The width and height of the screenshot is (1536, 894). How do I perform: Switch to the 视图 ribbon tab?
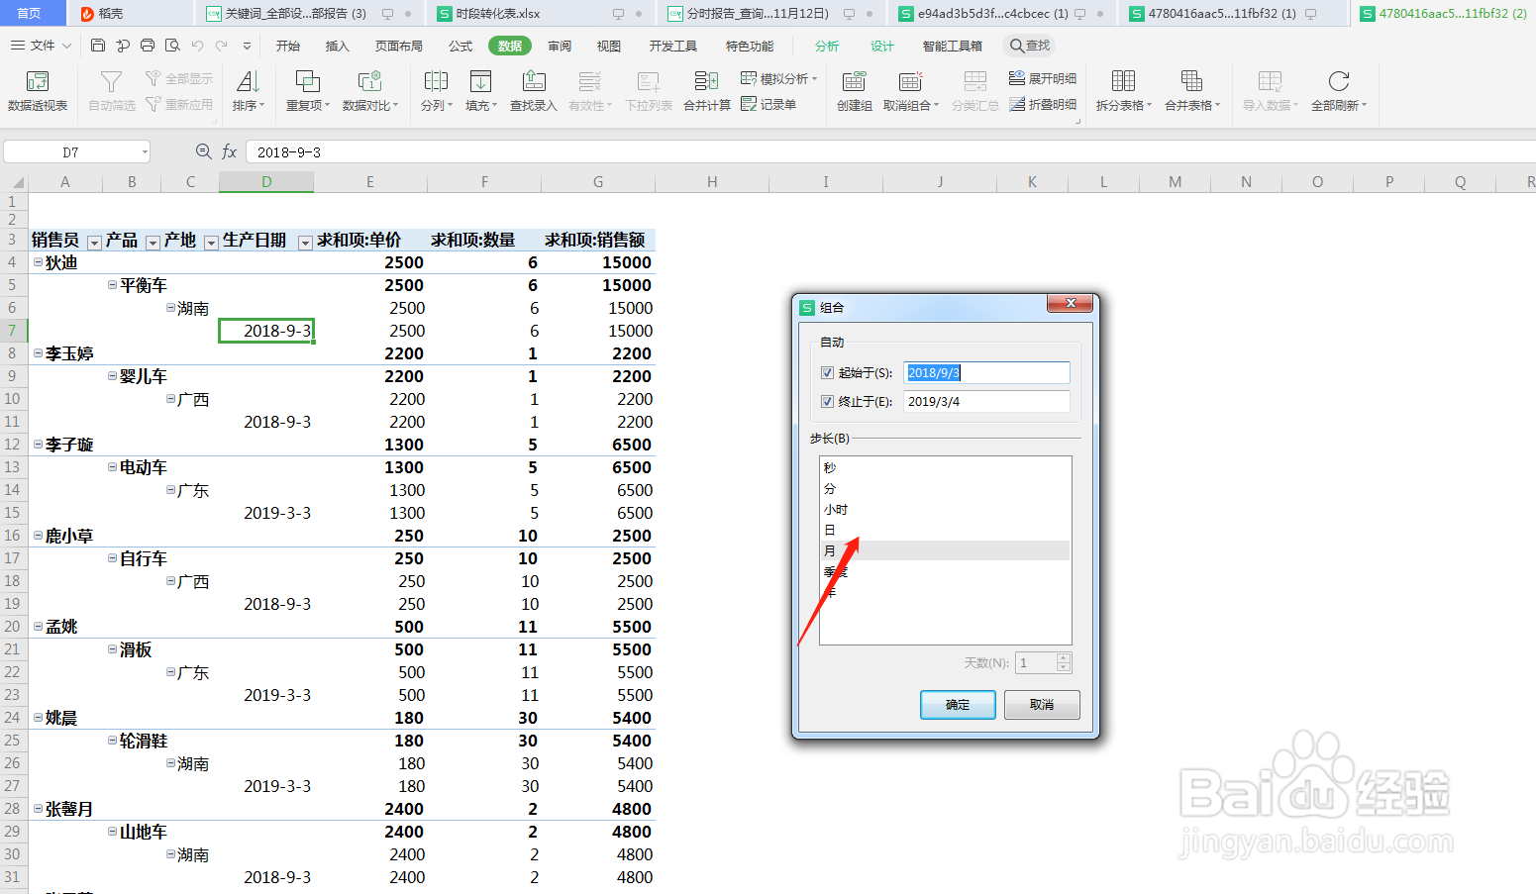point(609,46)
